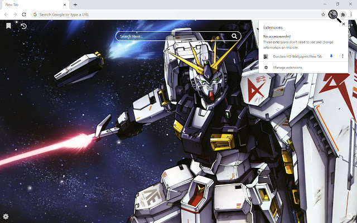This screenshot has width=357, height=223.
Task: Open the history clock icon on the page
Action: coord(23,26)
